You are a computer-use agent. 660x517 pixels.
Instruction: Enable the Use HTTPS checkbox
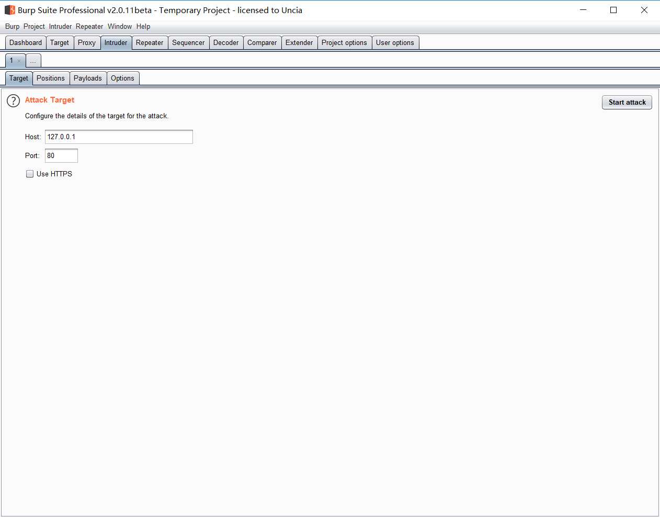point(30,174)
